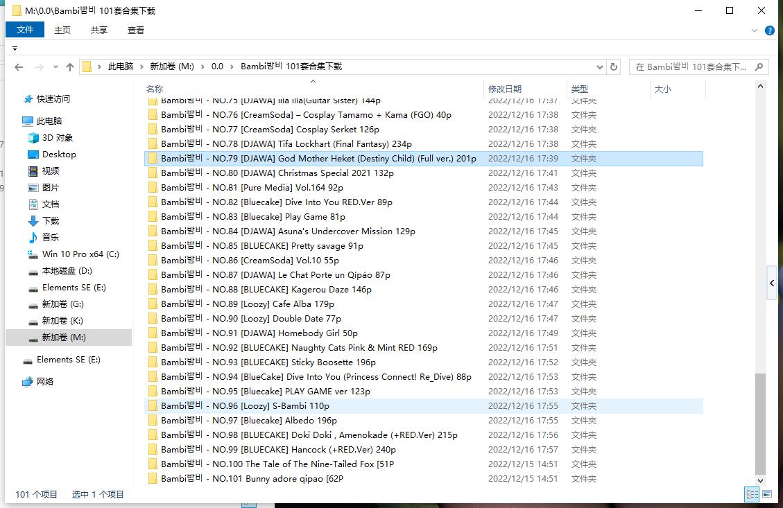
Task: Select 此电脑 in the navigation pane
Action: [x=49, y=121]
